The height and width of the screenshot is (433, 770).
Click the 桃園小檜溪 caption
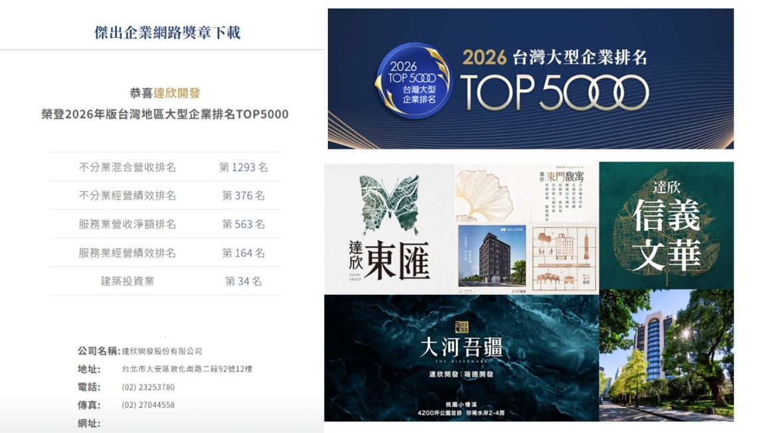point(461,404)
